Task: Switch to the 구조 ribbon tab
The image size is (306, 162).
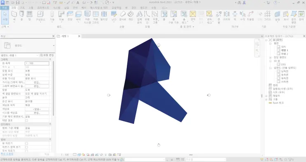Action: click(x=22, y=8)
